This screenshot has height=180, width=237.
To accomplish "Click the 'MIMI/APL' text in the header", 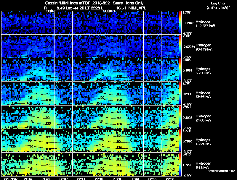I will (137, 8).
